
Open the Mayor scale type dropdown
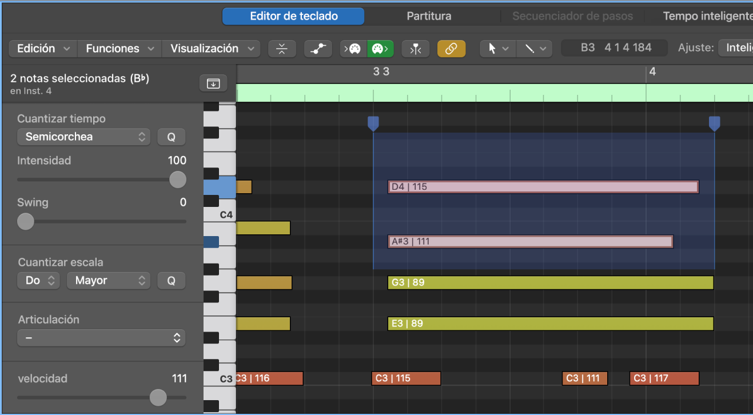(108, 281)
